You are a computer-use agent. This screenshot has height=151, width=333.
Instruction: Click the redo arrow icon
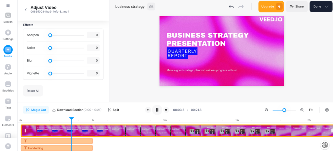[x=241, y=6]
